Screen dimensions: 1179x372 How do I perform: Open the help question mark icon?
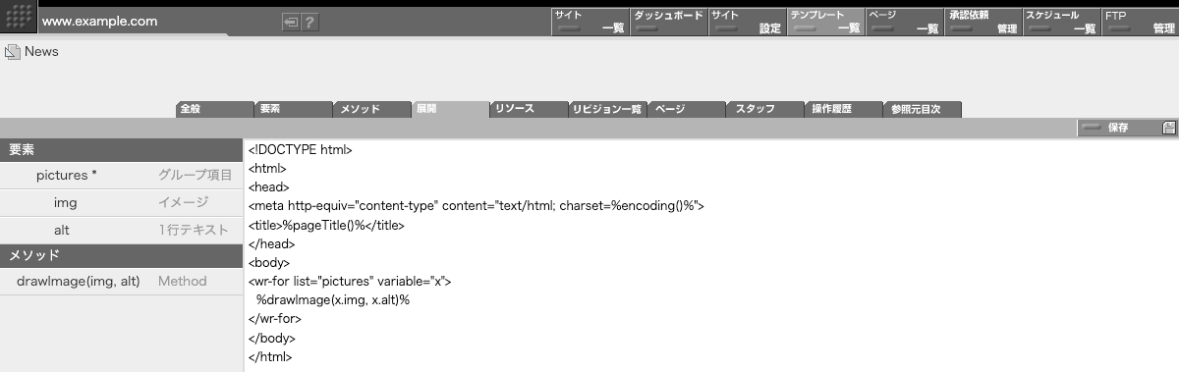click(309, 23)
